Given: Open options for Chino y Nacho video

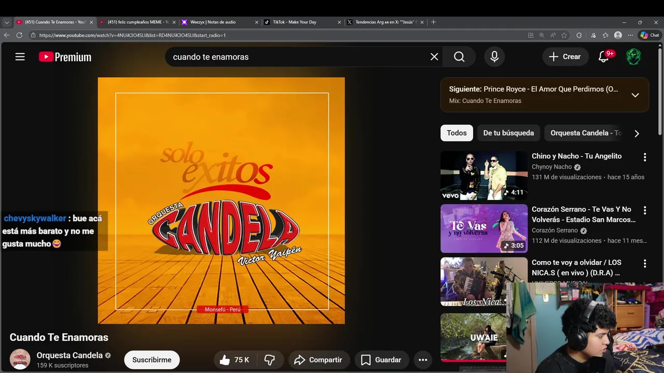Looking at the screenshot, I should [x=645, y=157].
